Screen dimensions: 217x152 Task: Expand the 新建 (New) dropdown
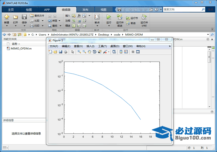[6, 26]
